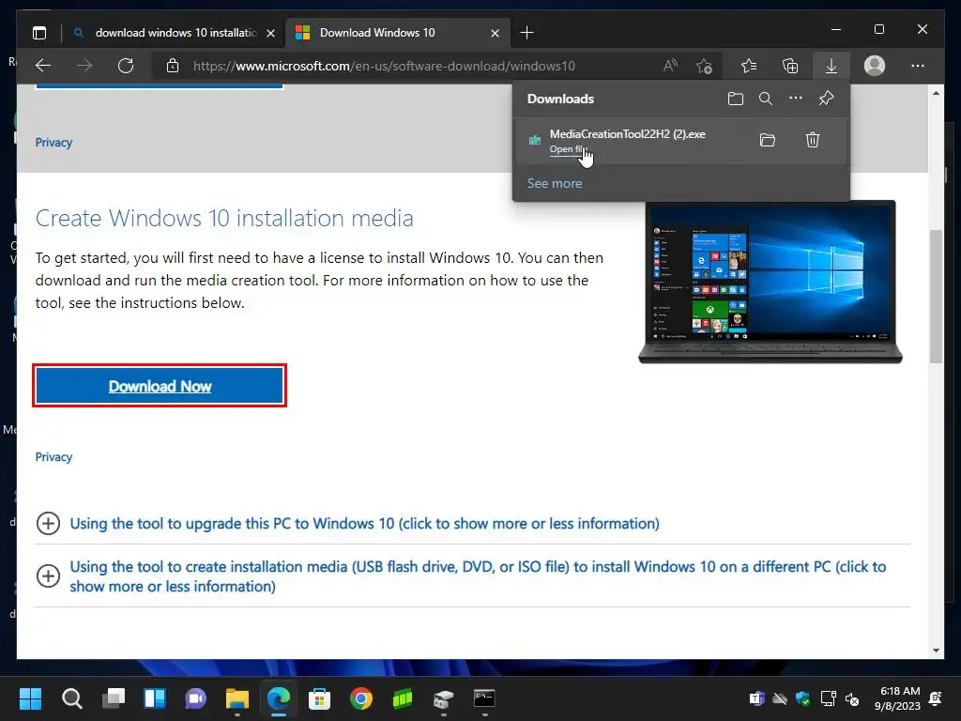Image resolution: width=961 pixels, height=721 pixels.
Task: Click the page vertical scrollbar thumb
Action: (x=936, y=296)
